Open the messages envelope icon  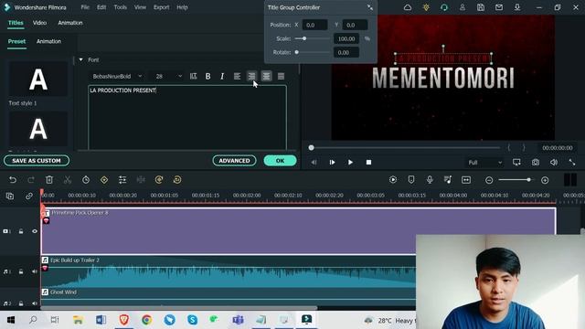499,7
